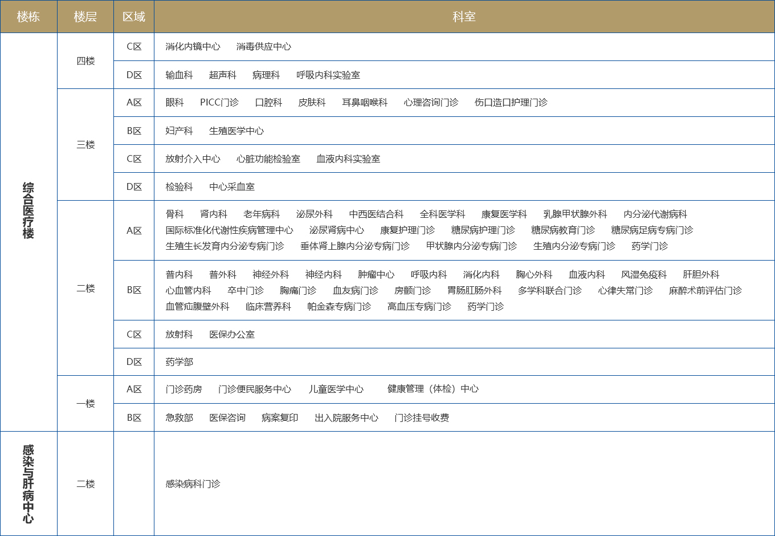The height and width of the screenshot is (536, 775).
Task: Select 心血管内科 department
Action: click(188, 291)
